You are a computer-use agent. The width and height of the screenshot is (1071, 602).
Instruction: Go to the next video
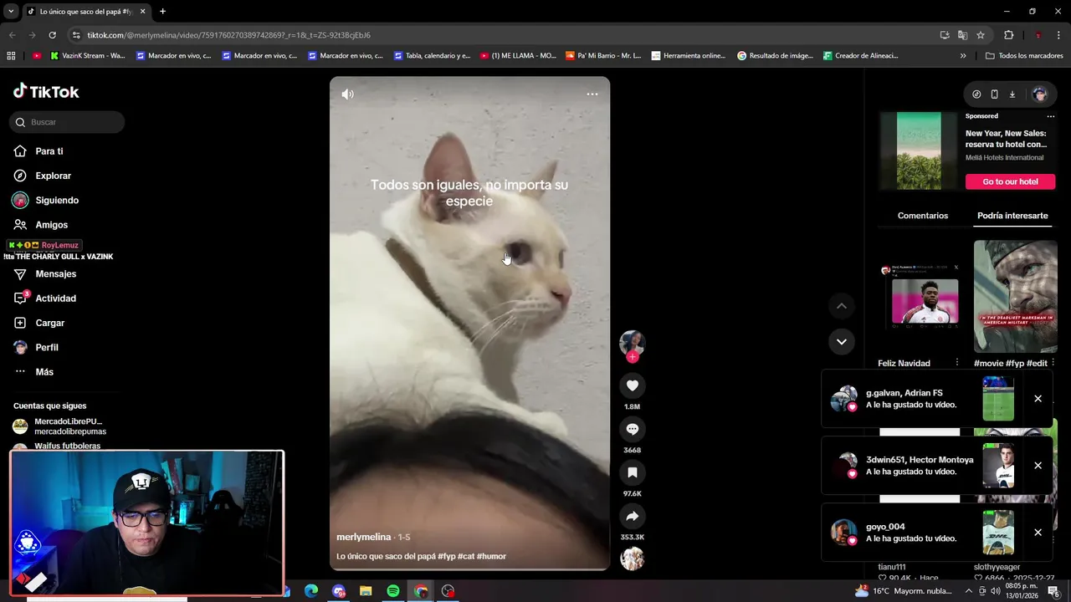842,341
